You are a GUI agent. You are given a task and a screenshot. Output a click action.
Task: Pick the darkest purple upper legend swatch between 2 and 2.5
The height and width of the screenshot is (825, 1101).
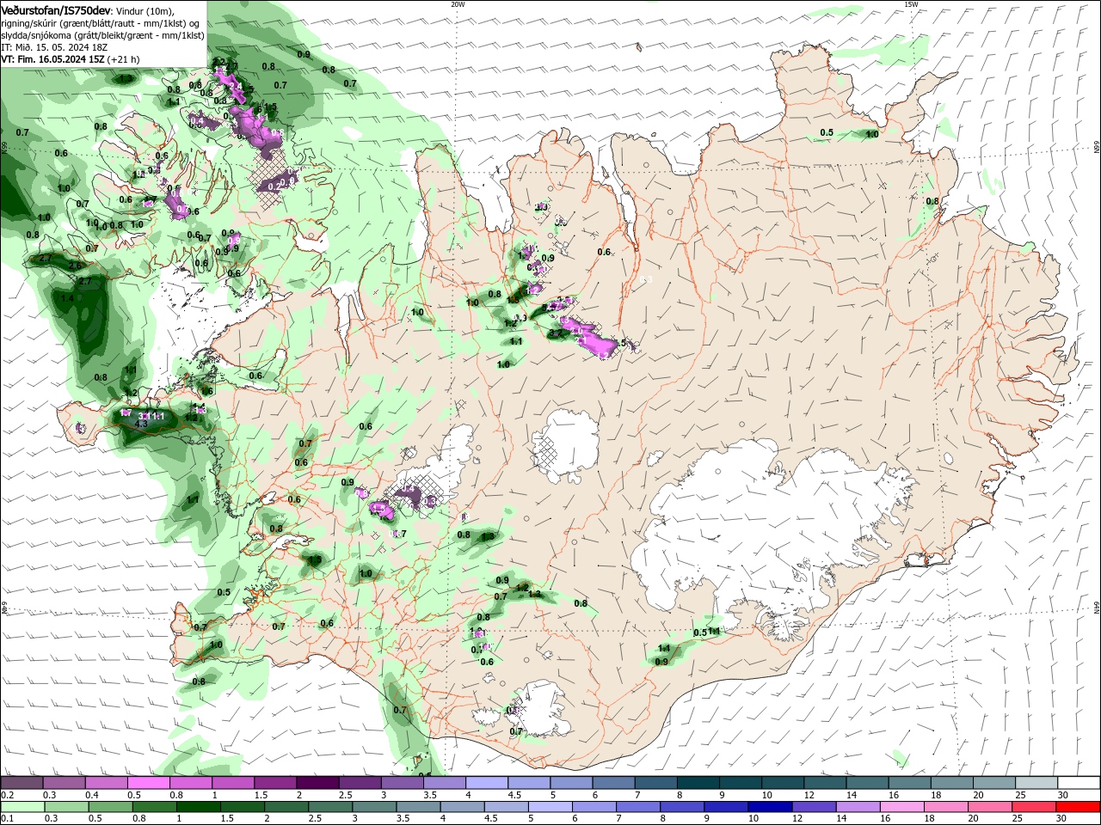click(x=317, y=783)
